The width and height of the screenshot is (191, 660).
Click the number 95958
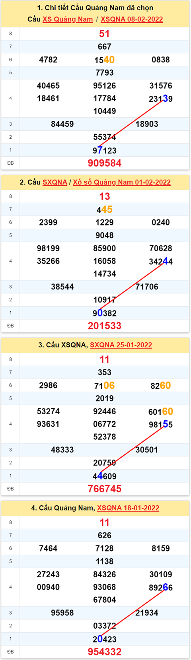62,613
